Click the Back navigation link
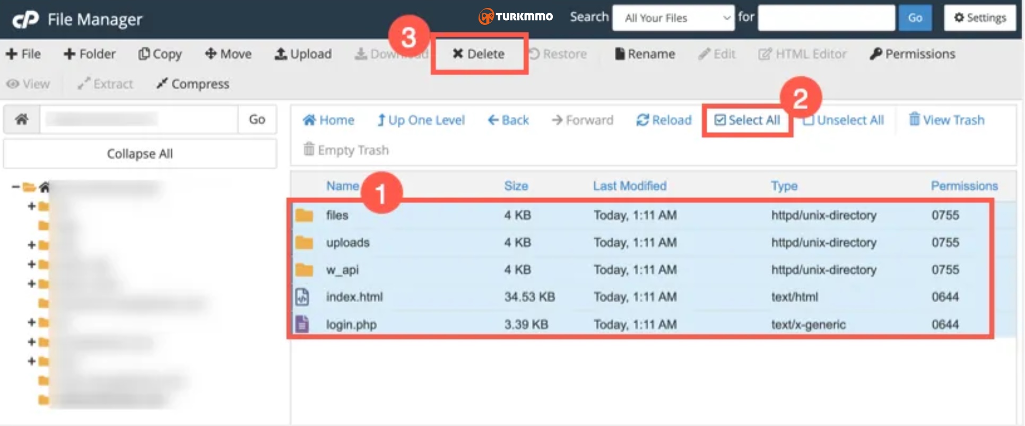 508,120
